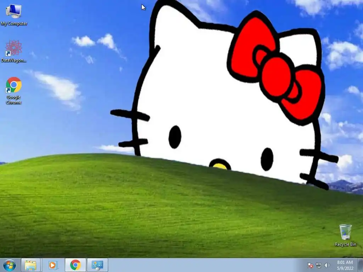The height and width of the screenshot is (272, 363).
Task: Open the Control Panel taskbar item
Action: pyautogui.click(x=97, y=265)
